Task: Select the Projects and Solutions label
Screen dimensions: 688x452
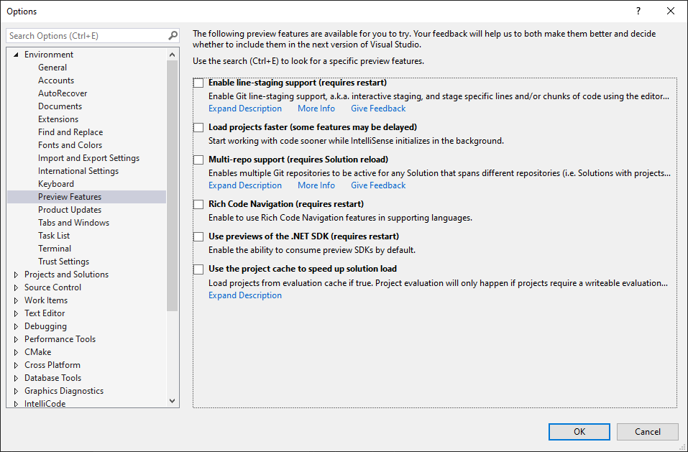Action: (66, 275)
